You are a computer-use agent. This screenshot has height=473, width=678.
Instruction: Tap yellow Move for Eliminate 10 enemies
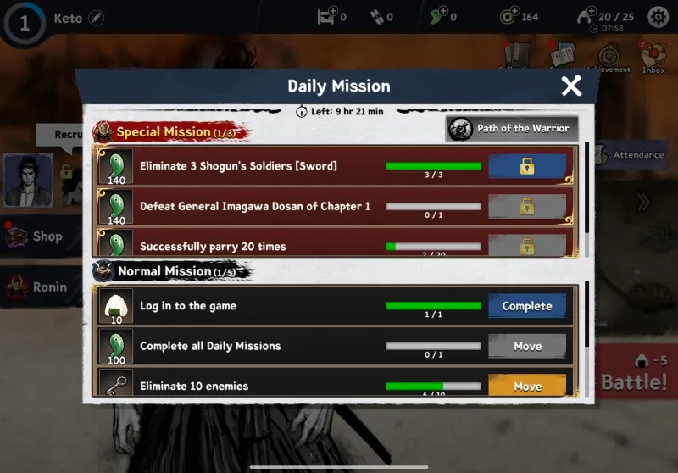[x=527, y=385]
